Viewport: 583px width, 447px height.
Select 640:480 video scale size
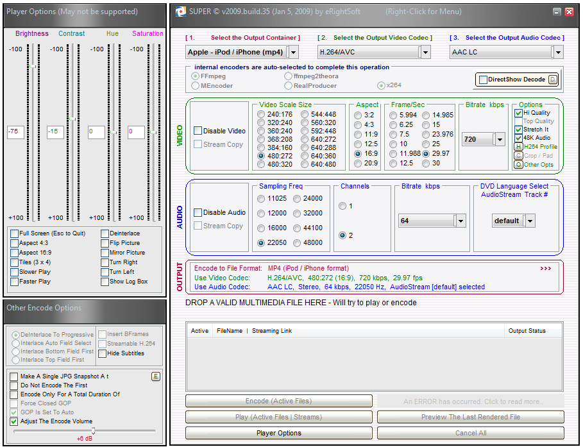pos(305,164)
